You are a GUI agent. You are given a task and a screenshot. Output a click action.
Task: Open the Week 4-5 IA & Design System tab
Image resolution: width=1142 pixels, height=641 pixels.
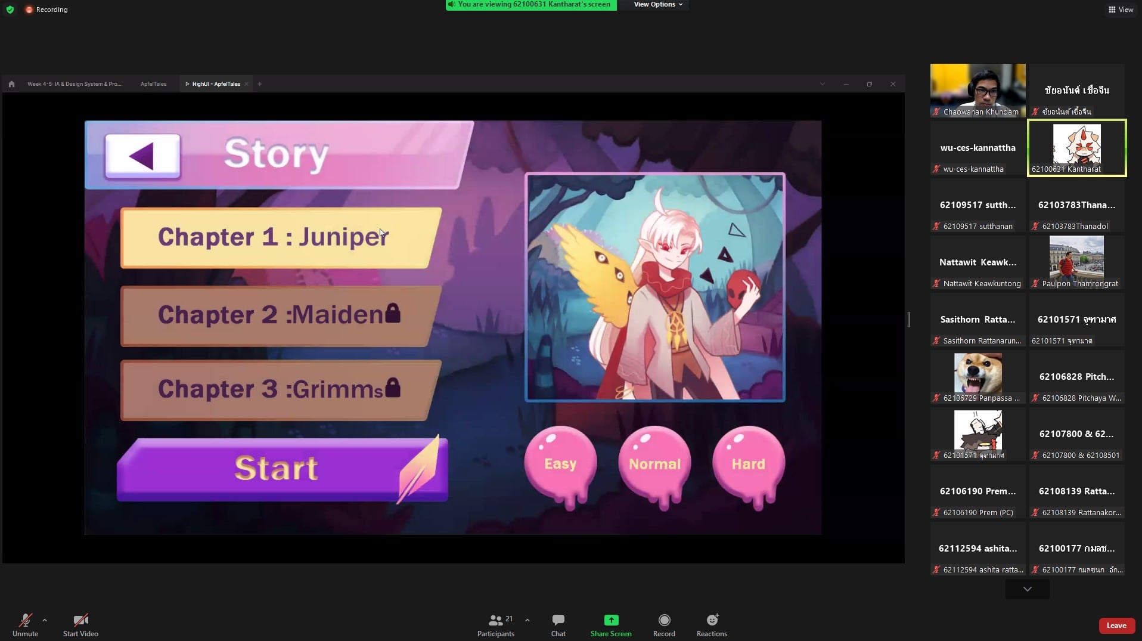point(75,84)
